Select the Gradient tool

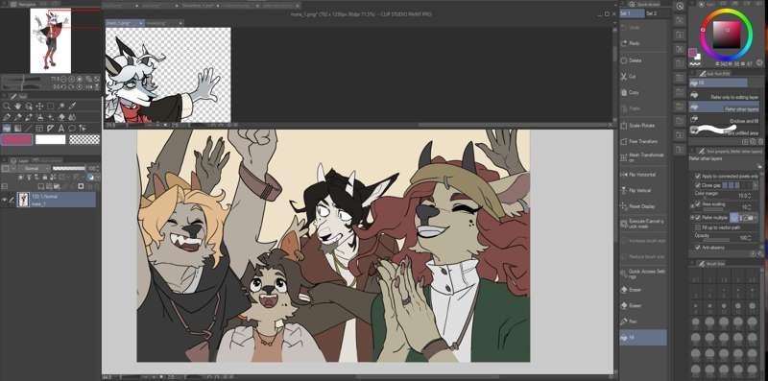coord(17,129)
